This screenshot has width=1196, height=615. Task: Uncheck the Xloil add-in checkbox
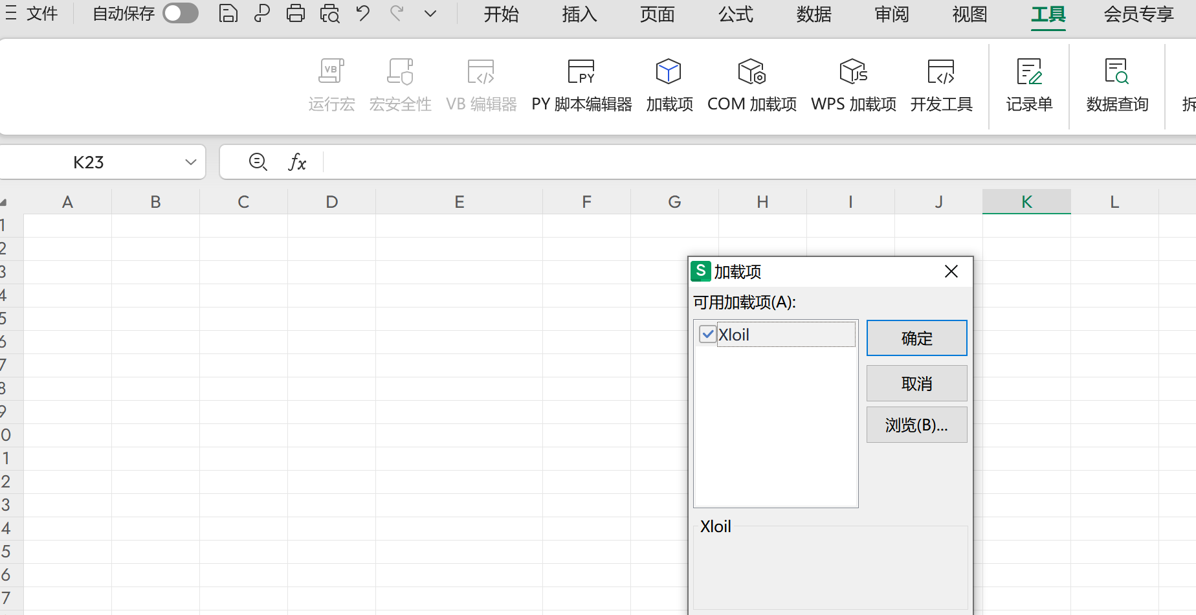pos(707,334)
